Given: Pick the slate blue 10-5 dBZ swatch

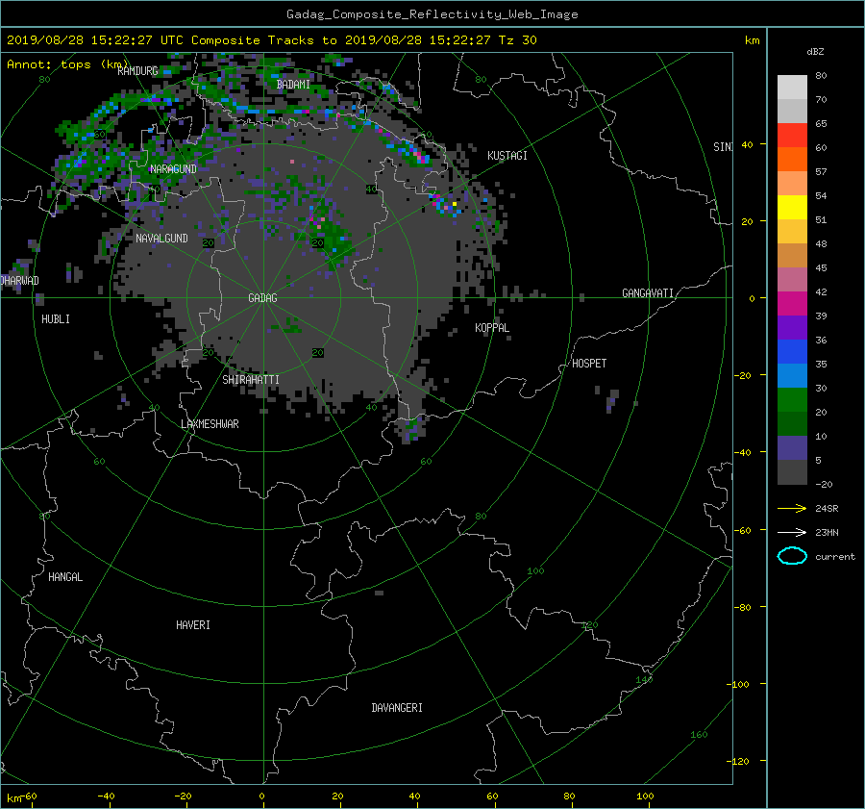Looking at the screenshot, I should tap(792, 448).
